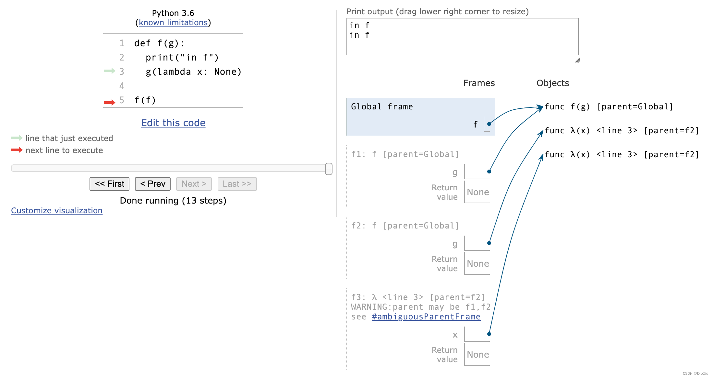Click pointer dot of g in frame f2
The height and width of the screenshot is (378, 713).
click(x=489, y=243)
